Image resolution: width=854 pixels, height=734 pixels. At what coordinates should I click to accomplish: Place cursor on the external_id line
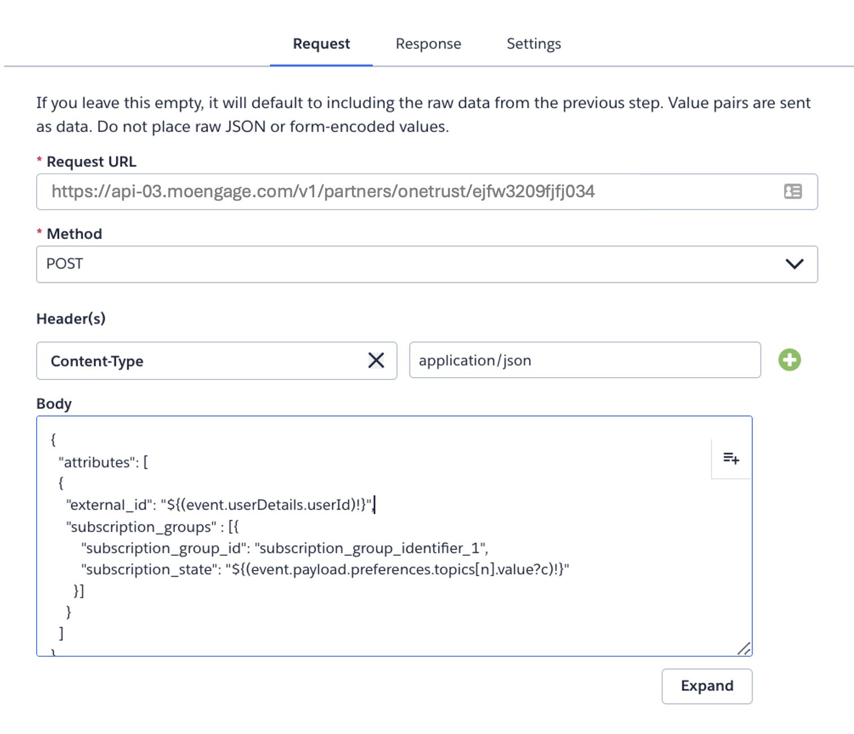(220, 505)
